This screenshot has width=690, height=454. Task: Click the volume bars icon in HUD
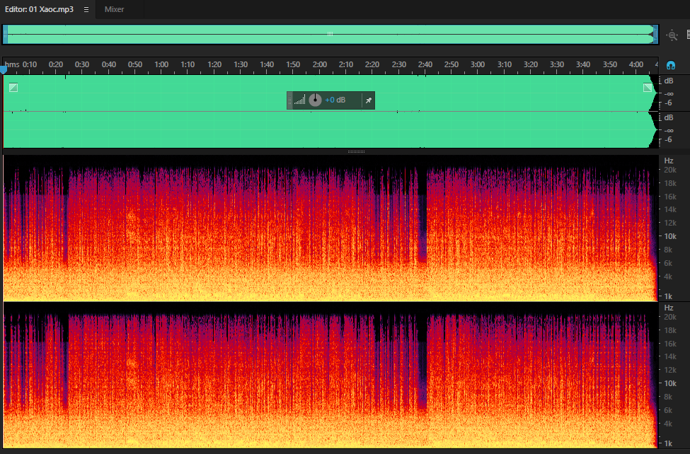click(299, 100)
